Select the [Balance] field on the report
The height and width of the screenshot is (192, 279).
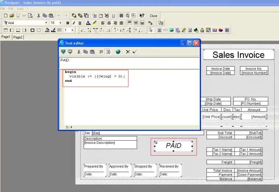click(248, 179)
